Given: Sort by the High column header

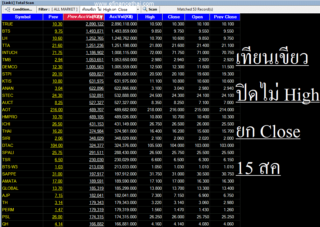Looking at the screenshot, I should tap(150, 17).
